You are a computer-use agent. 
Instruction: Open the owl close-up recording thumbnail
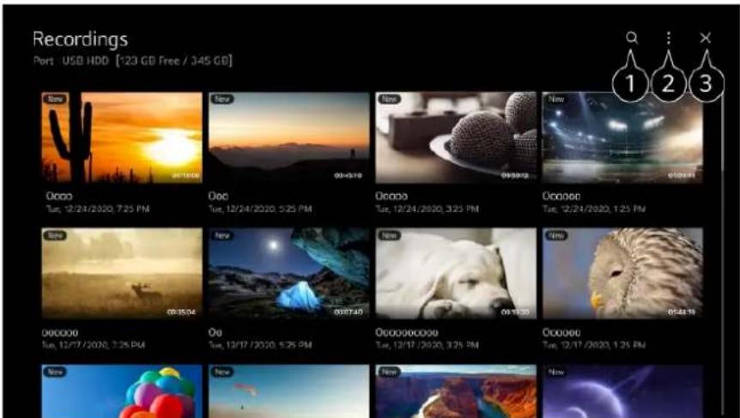(622, 274)
